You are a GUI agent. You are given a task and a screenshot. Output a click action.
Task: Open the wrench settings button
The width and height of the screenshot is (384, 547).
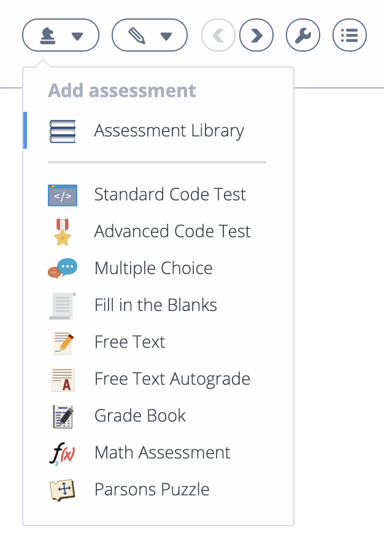tap(303, 35)
